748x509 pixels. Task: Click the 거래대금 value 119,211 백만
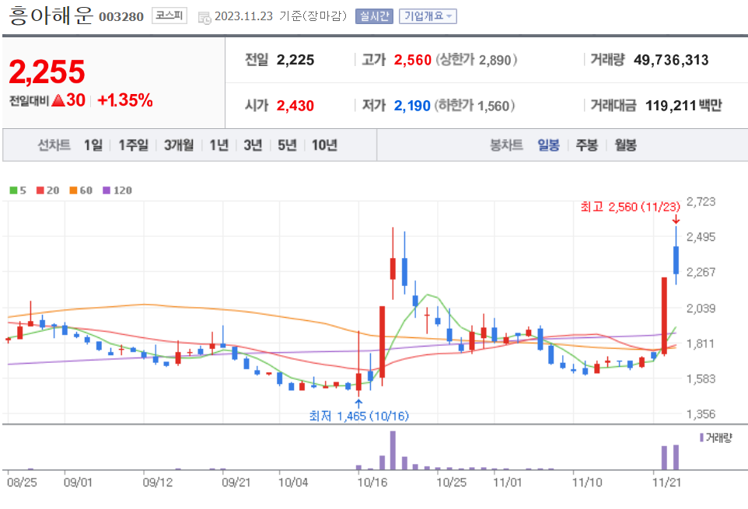point(683,106)
